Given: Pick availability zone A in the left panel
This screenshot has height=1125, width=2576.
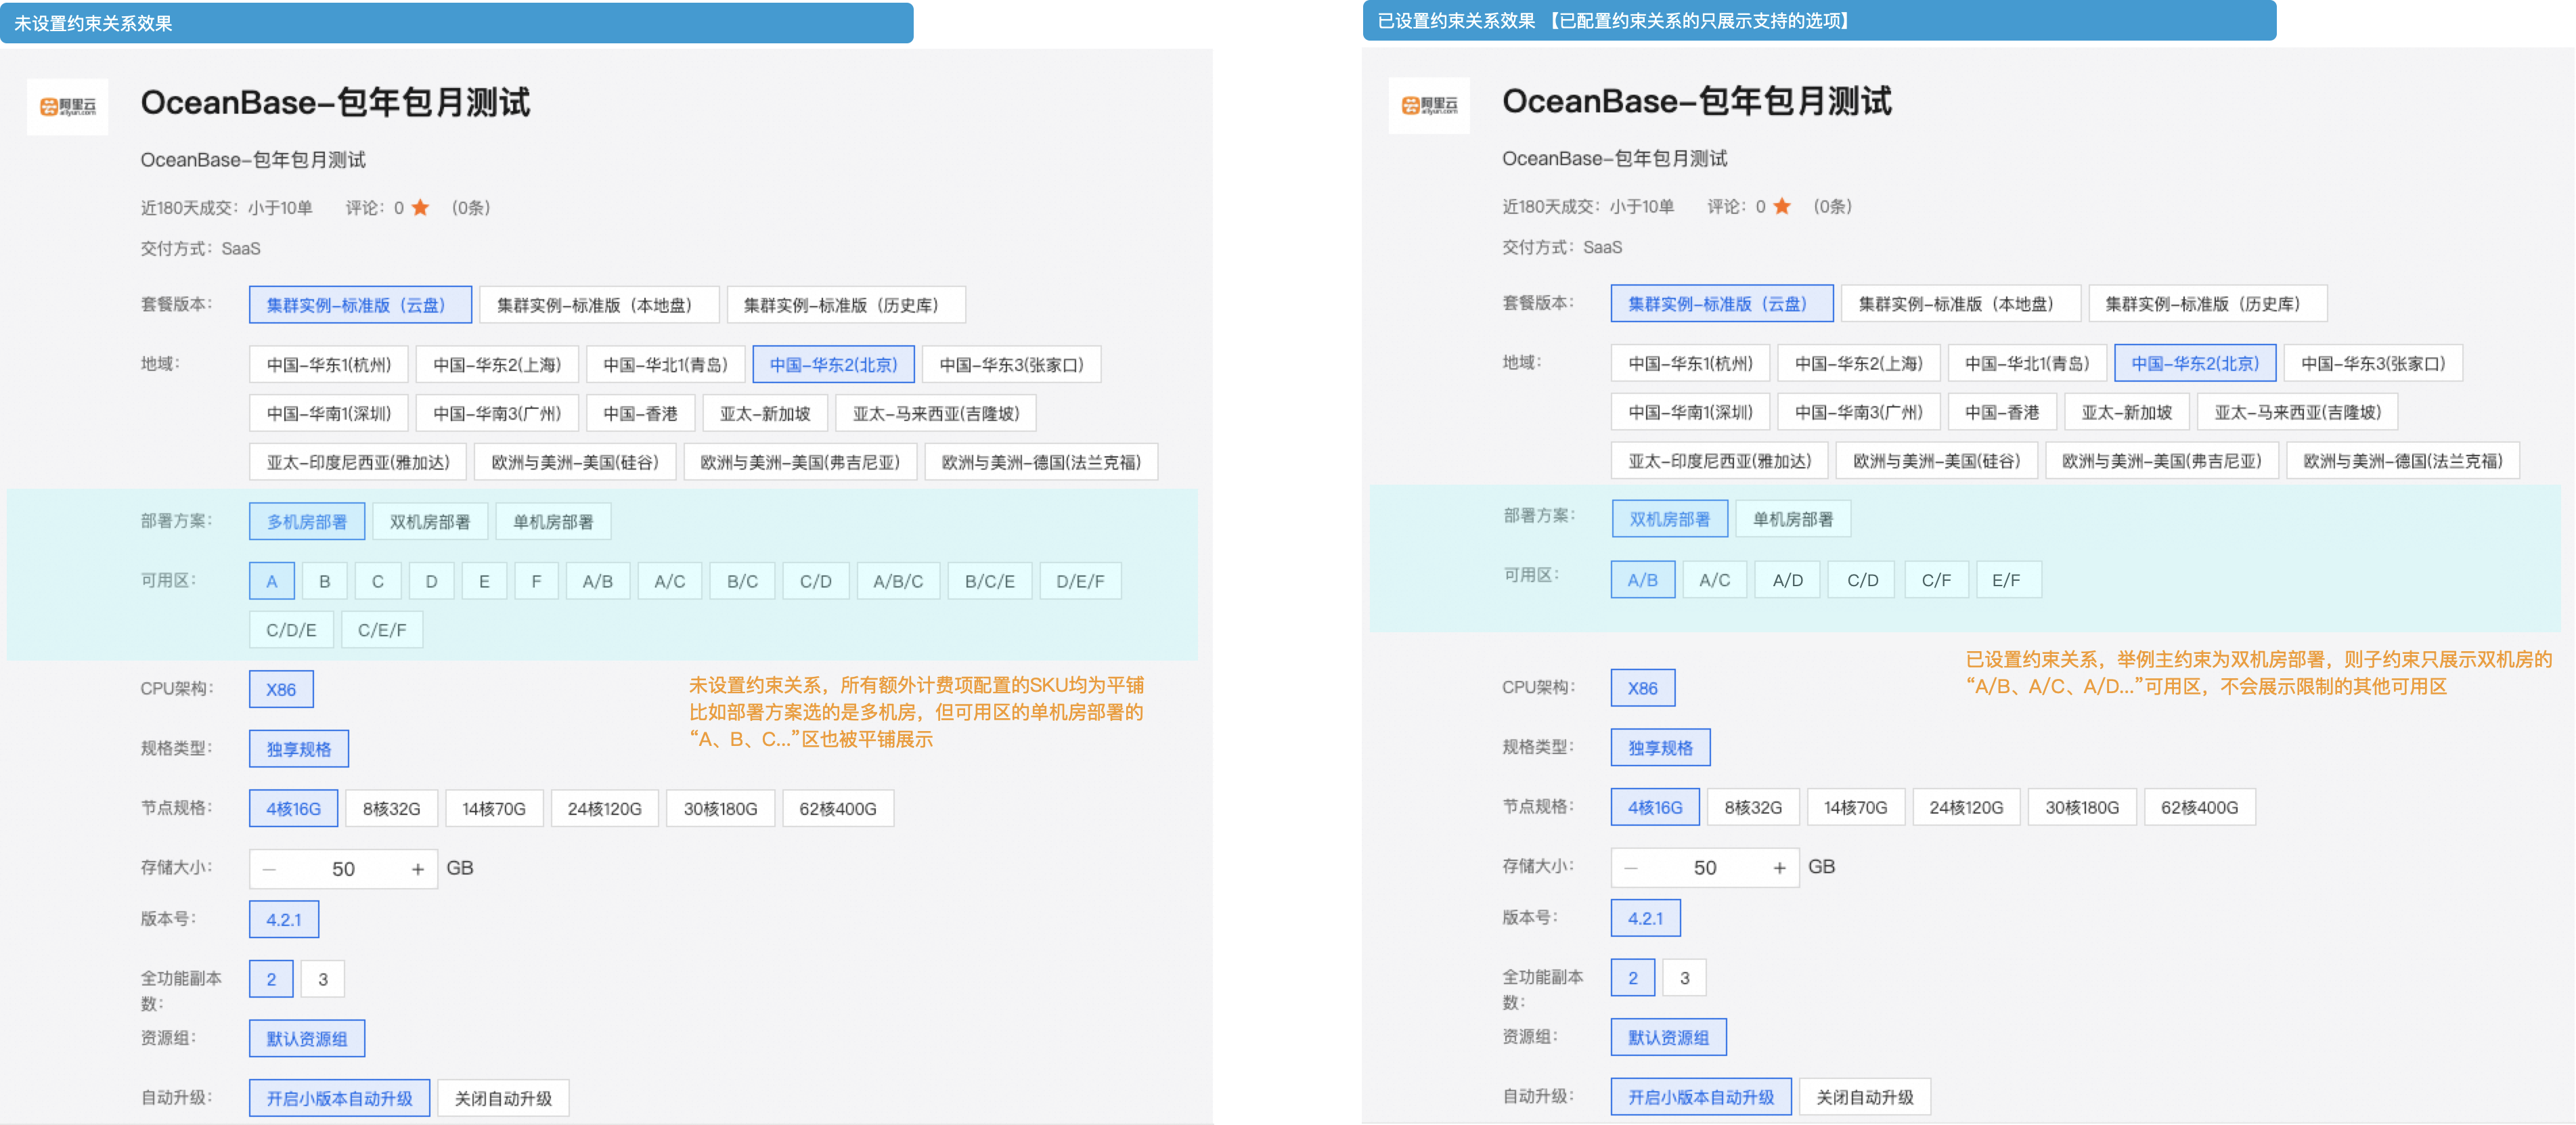Looking at the screenshot, I should pyautogui.click(x=272, y=581).
